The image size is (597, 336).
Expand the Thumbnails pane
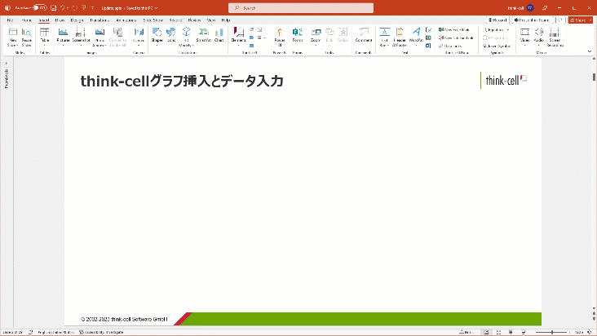pos(7,63)
